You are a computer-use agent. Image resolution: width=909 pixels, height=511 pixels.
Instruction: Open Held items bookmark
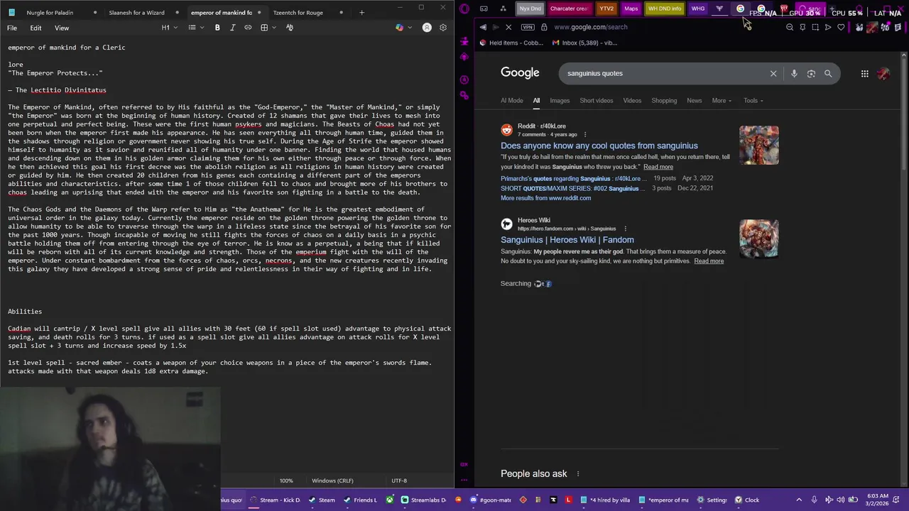[x=511, y=43]
